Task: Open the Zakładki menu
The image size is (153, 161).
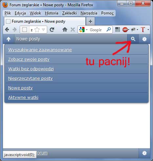Action: [x=69, y=13]
